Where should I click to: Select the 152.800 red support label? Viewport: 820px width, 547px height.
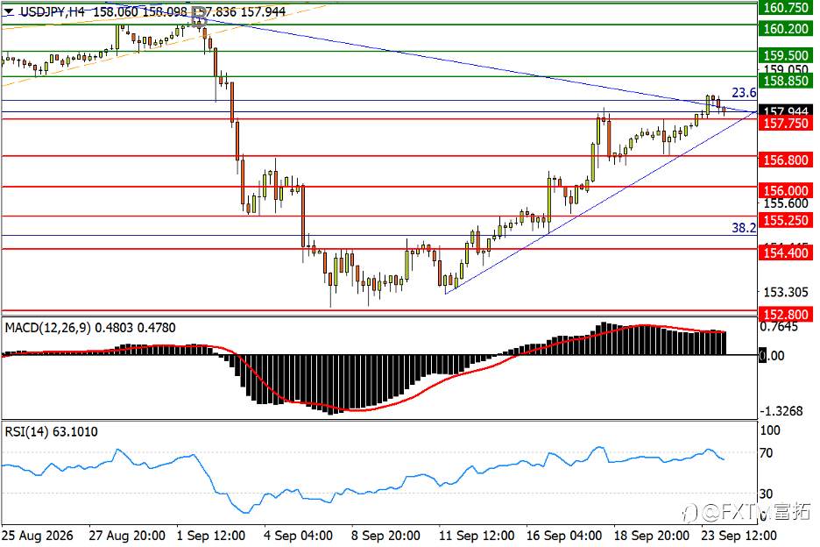click(x=786, y=315)
